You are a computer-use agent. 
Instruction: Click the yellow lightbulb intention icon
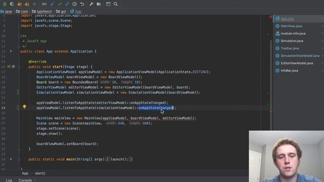tap(24, 107)
